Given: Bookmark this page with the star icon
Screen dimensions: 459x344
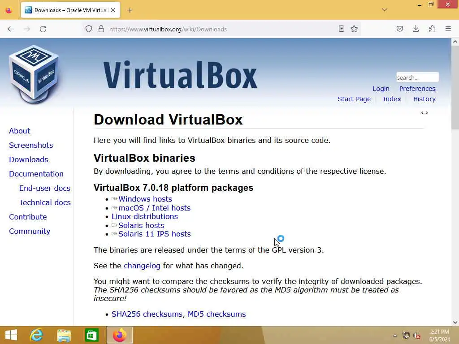Looking at the screenshot, I should pos(354,29).
